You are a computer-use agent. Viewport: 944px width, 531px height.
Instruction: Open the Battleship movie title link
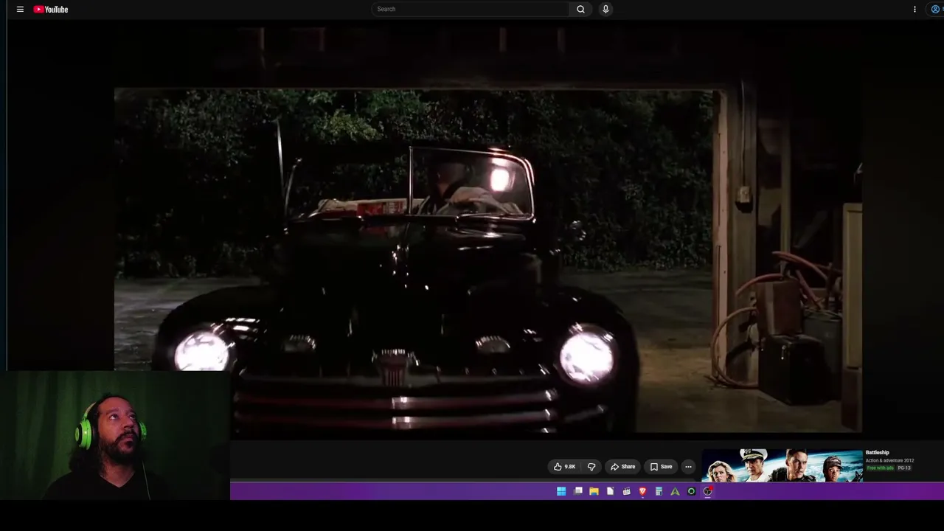878,453
